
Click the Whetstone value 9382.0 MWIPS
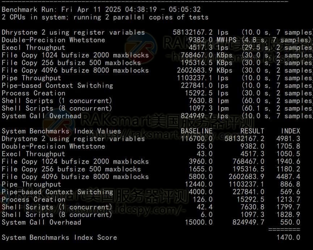pos(212,40)
